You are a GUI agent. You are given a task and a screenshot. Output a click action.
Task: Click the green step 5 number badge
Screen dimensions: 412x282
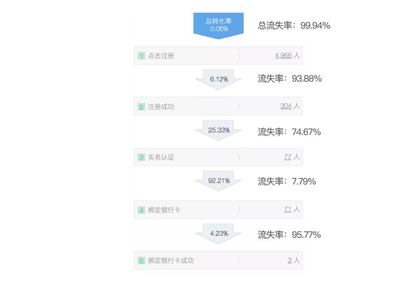[x=142, y=261]
